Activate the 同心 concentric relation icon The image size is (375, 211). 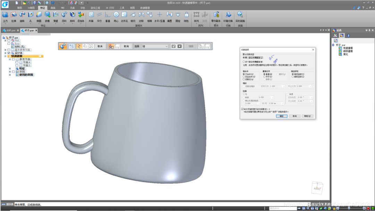pos(116,15)
